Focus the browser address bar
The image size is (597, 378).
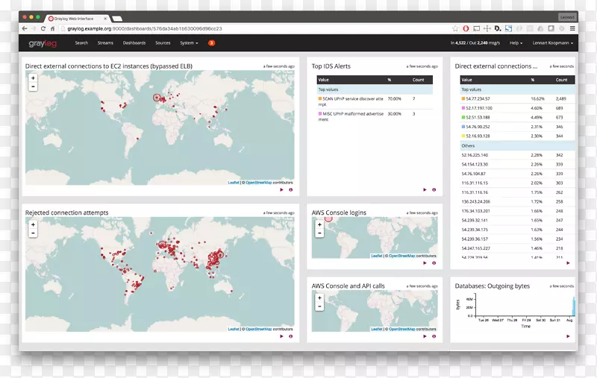[224, 28]
